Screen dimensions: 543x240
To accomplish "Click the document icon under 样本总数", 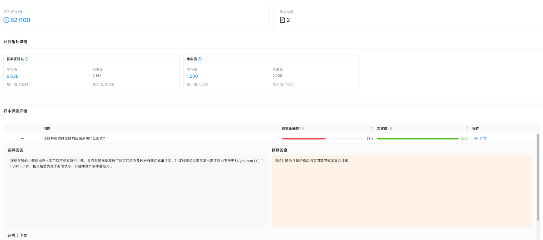I will pyautogui.click(x=282, y=20).
